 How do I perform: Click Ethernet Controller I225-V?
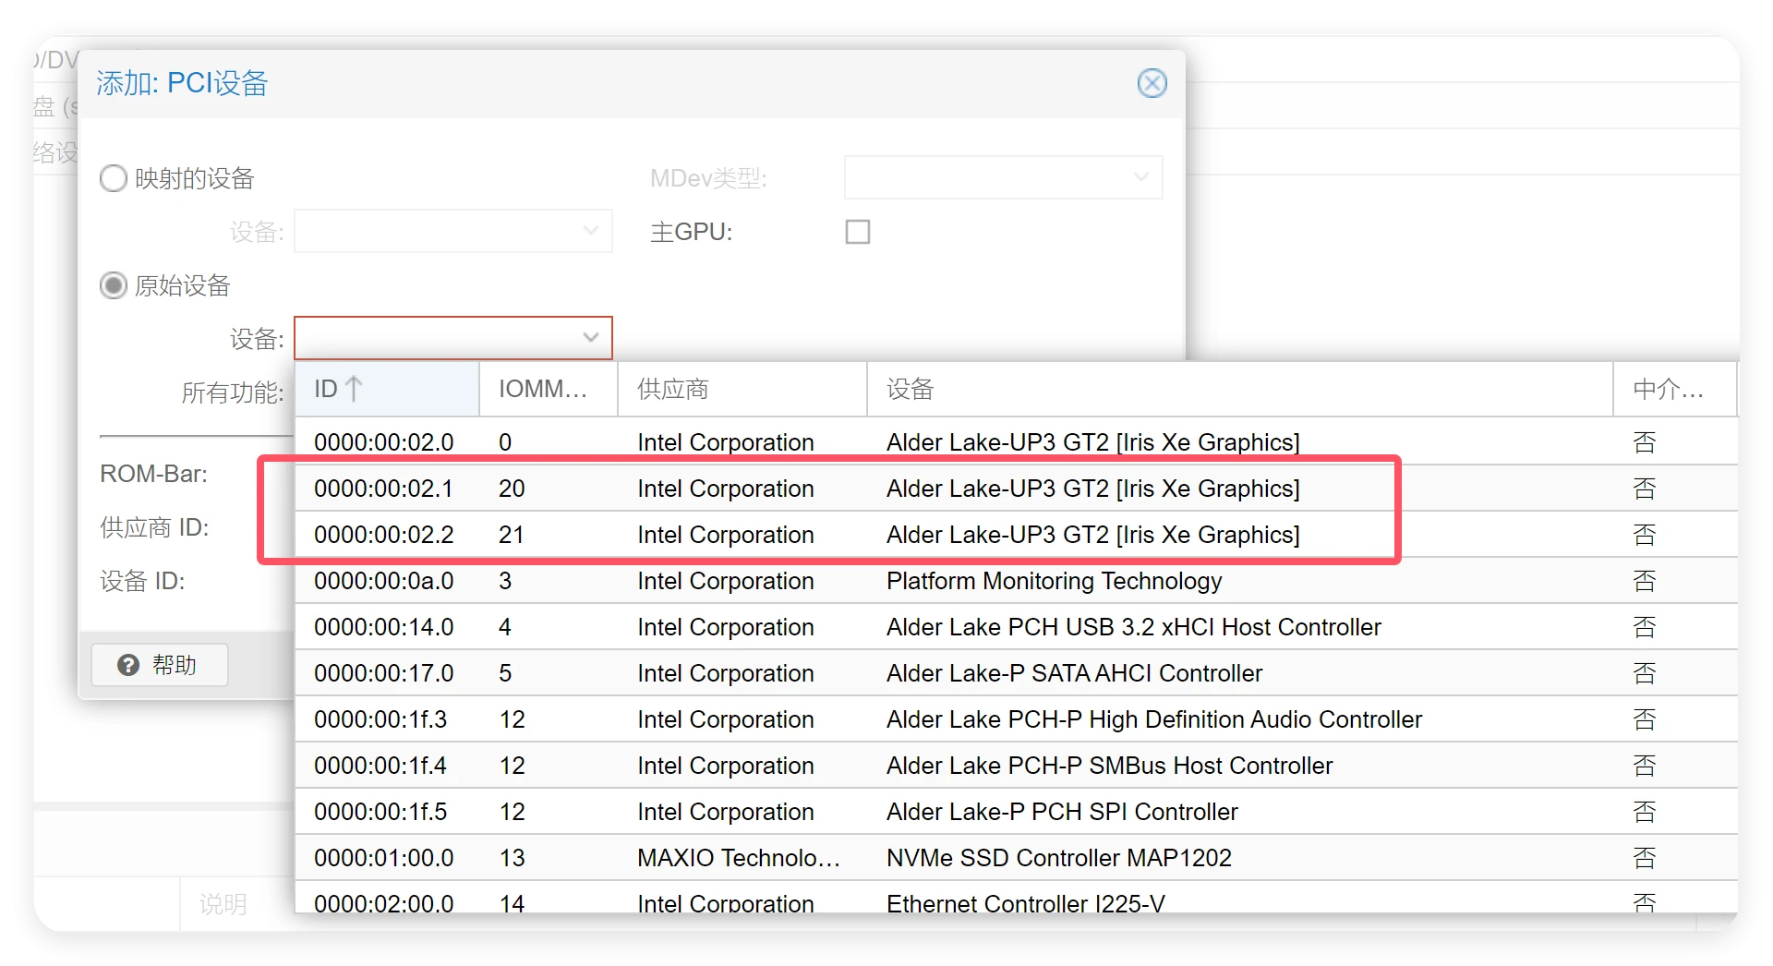click(1026, 902)
